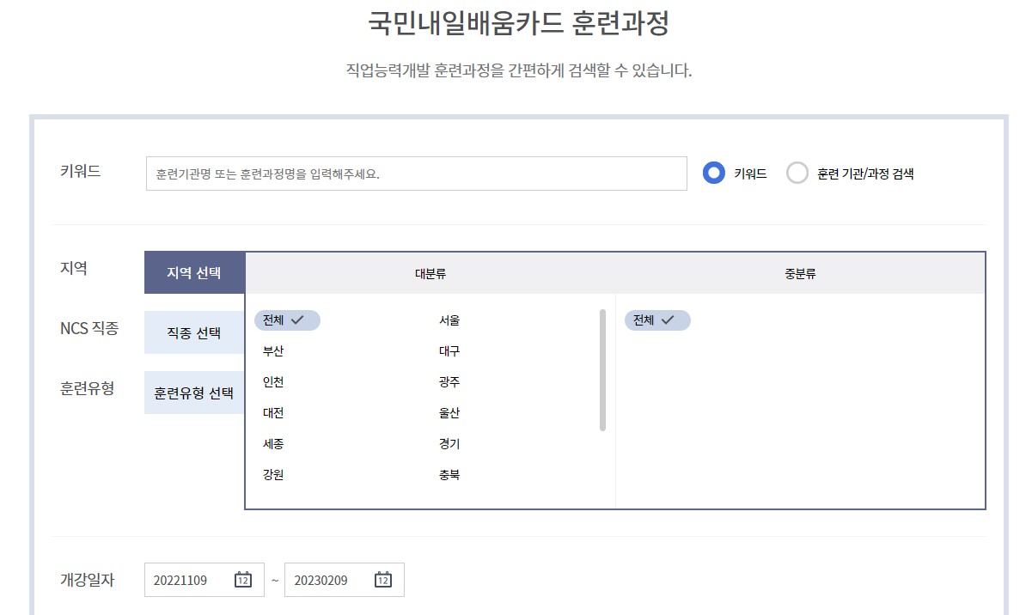The width and height of the screenshot is (1032, 615).
Task: Open the end date calendar picker
Action: click(382, 580)
